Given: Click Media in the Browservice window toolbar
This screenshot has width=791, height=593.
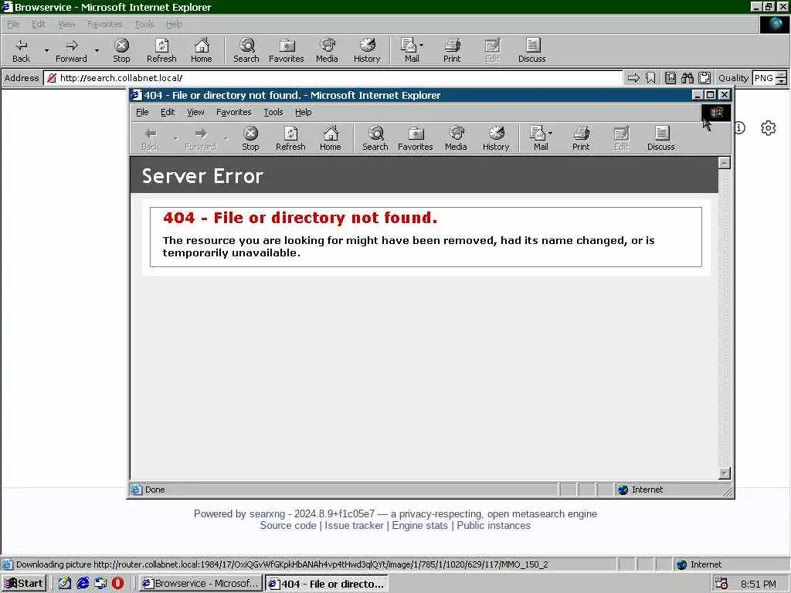Looking at the screenshot, I should click(327, 50).
